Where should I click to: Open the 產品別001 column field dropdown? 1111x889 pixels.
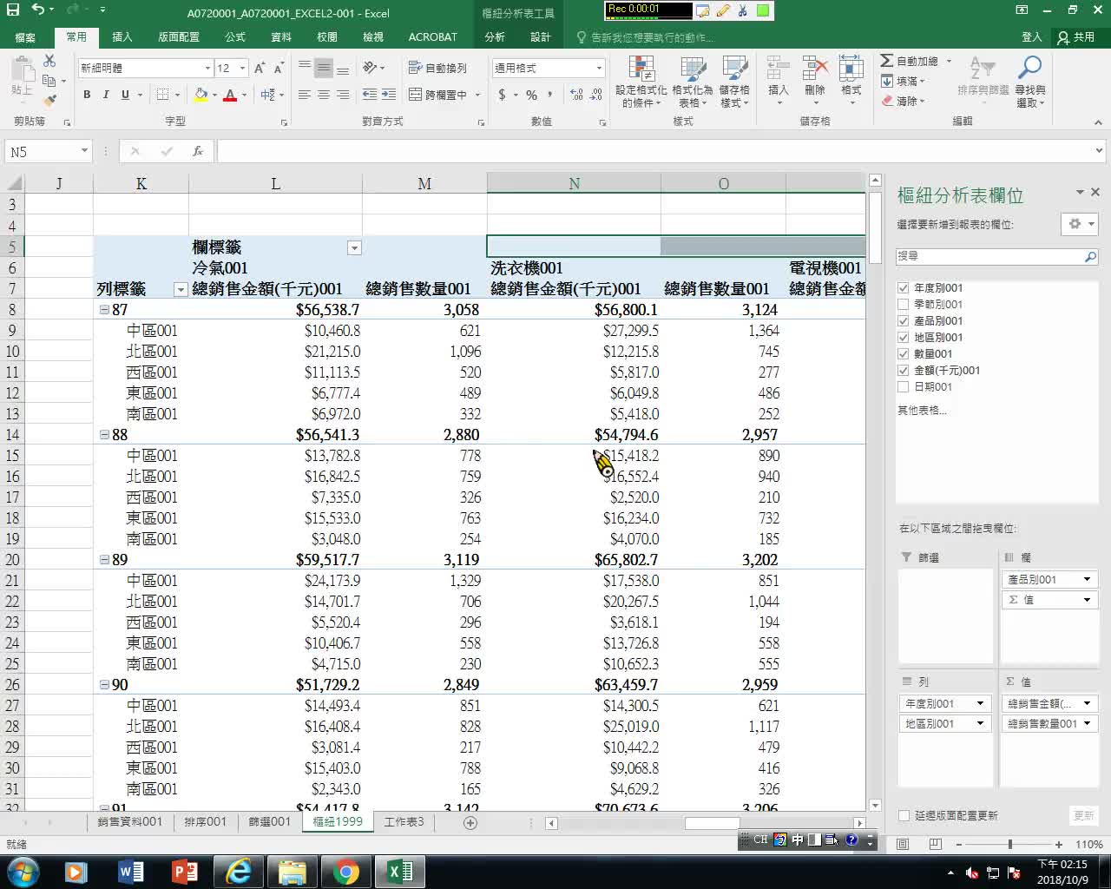[1087, 579]
